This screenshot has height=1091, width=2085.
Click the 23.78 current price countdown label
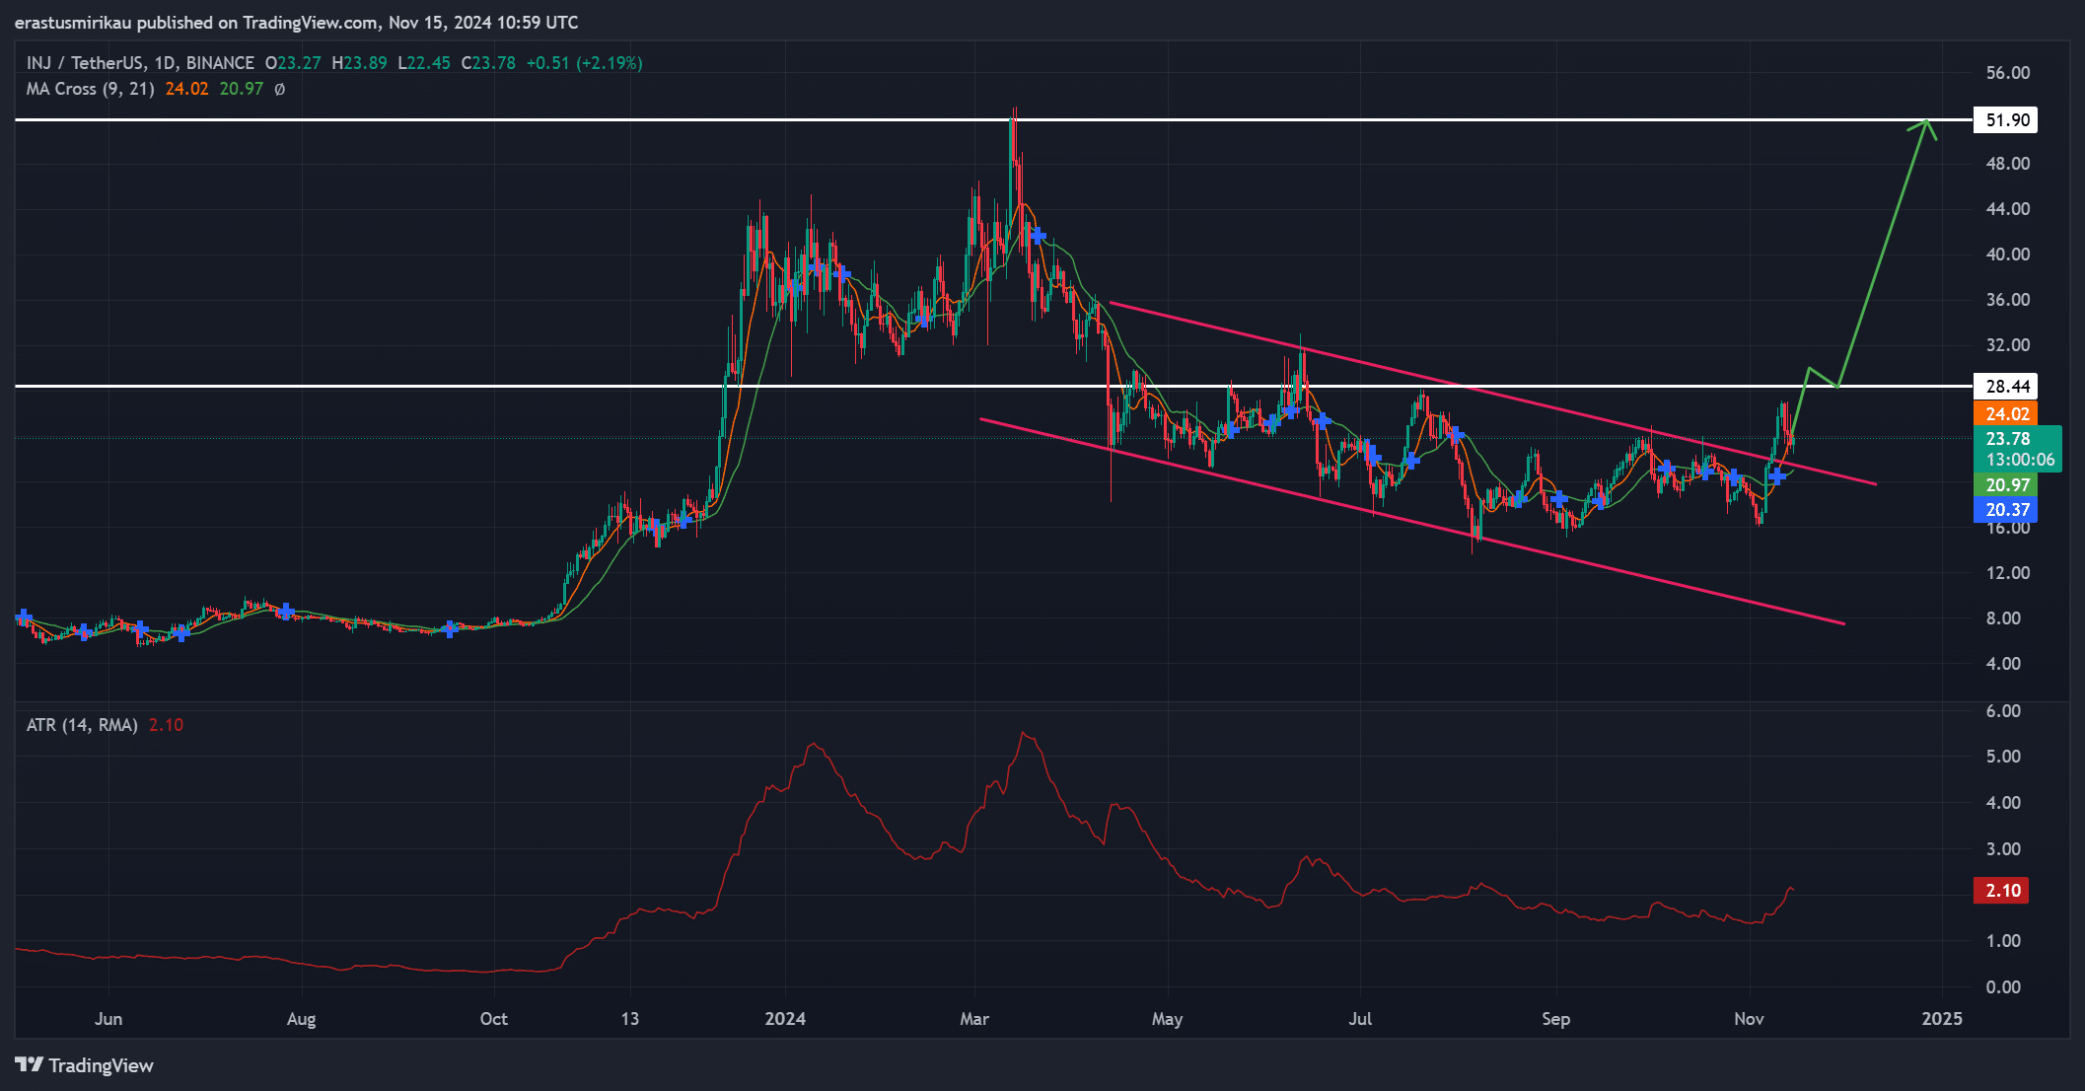point(2018,449)
